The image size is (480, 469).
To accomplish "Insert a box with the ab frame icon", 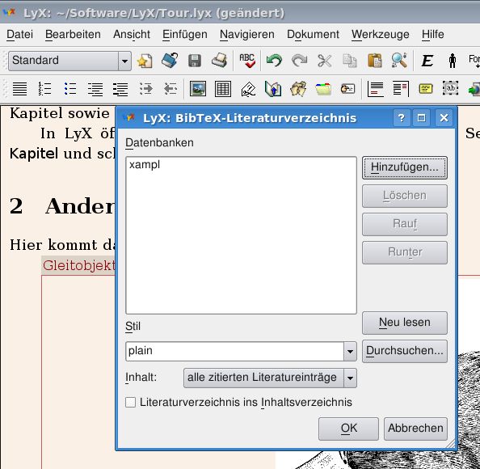I will [451, 89].
